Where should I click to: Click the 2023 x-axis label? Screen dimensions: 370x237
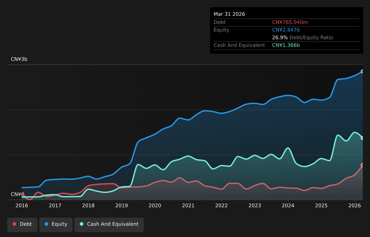[x=255, y=206]
